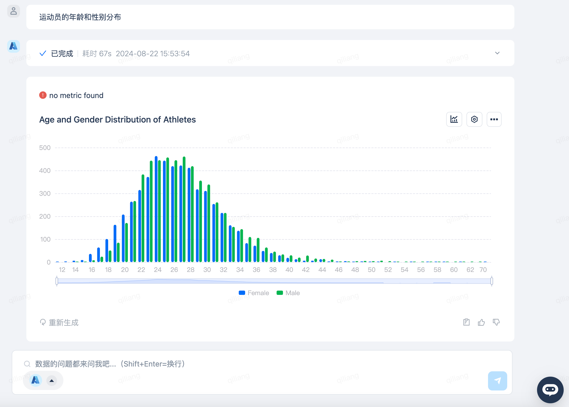
Task: Click the right handle of zoom slider
Action: pos(491,281)
